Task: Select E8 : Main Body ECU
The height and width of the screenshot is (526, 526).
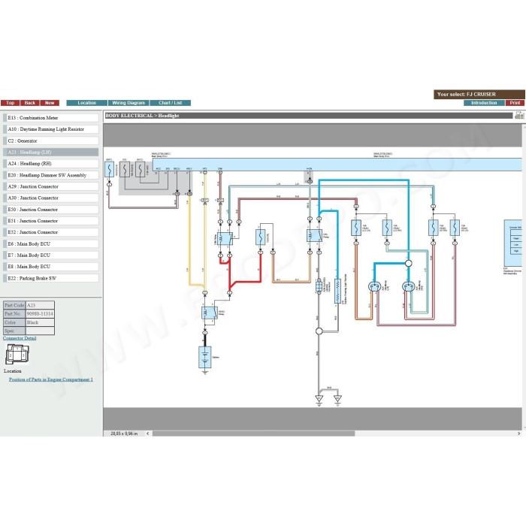Action: point(50,267)
